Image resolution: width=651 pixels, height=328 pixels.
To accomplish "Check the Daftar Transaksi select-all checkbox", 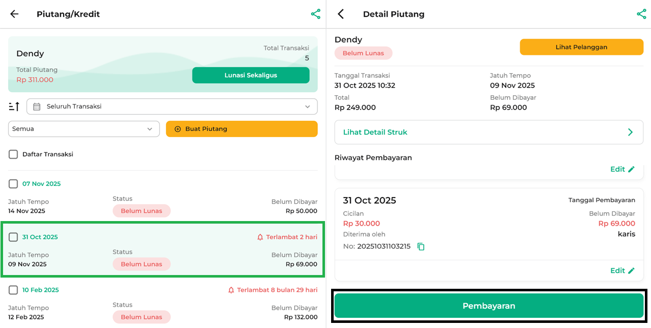I will tap(13, 154).
